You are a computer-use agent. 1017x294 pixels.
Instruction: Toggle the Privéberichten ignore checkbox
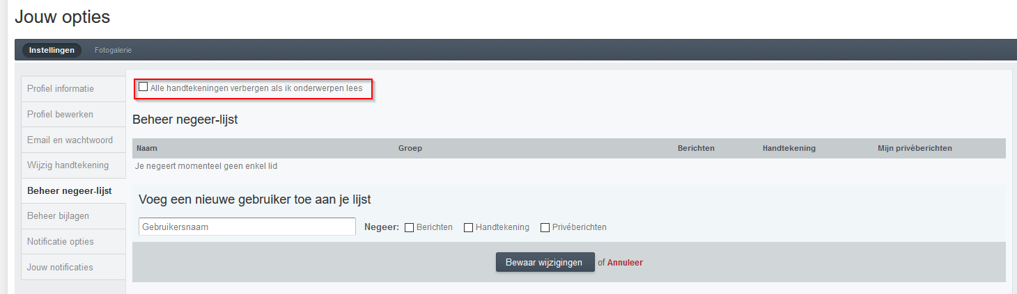(x=545, y=227)
